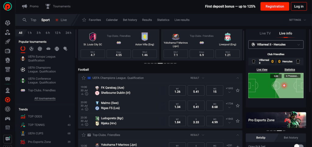Open the SETTINGS dropdown

coord(297,20)
